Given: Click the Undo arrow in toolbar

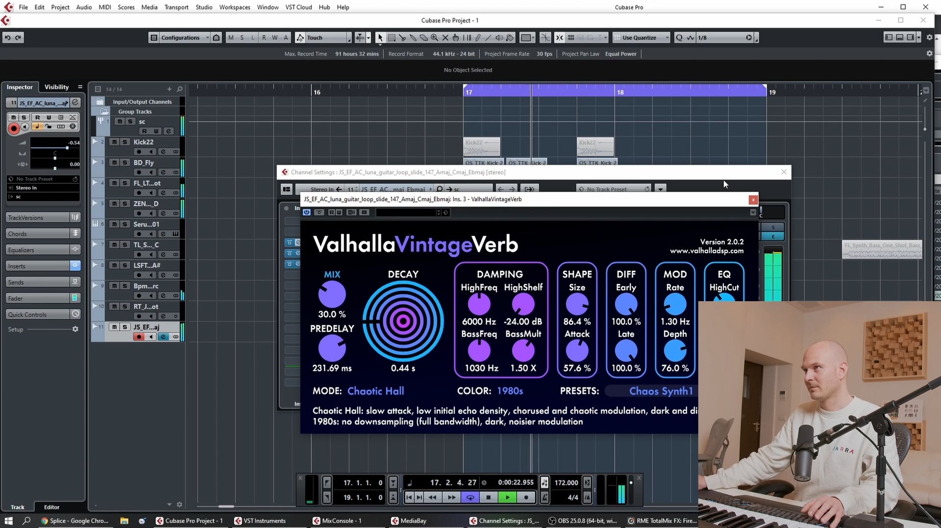Looking at the screenshot, I should [8, 38].
